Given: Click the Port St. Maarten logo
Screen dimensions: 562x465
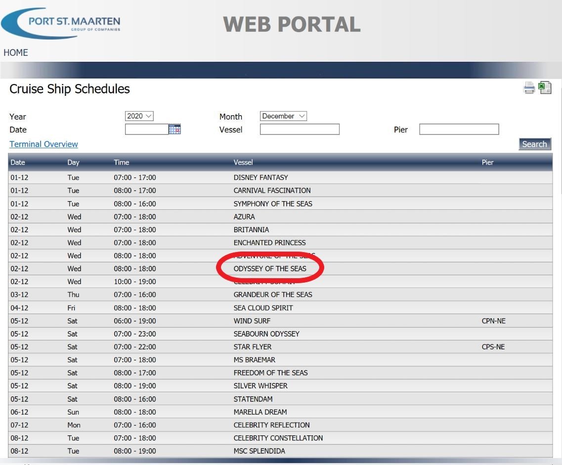Looking at the screenshot, I should (x=61, y=23).
